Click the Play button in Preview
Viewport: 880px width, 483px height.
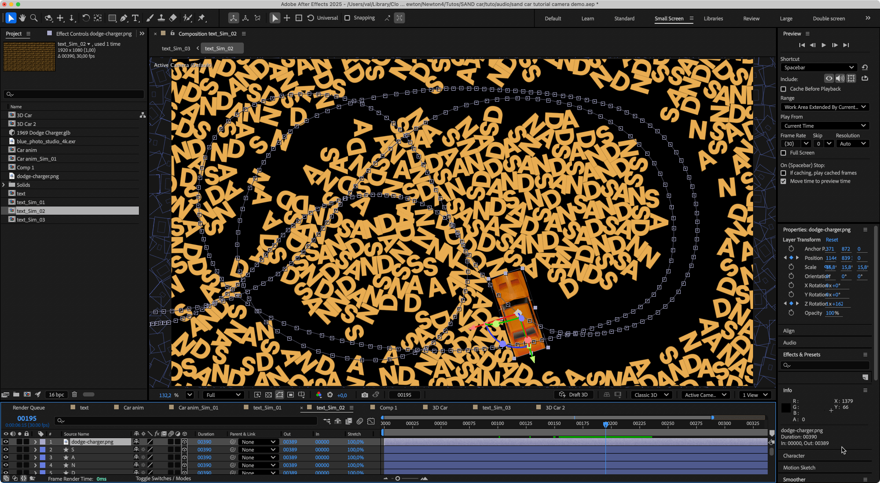[824, 45]
